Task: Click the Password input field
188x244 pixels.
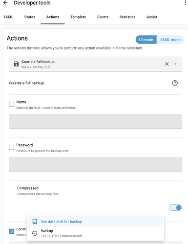Action: [95, 164]
